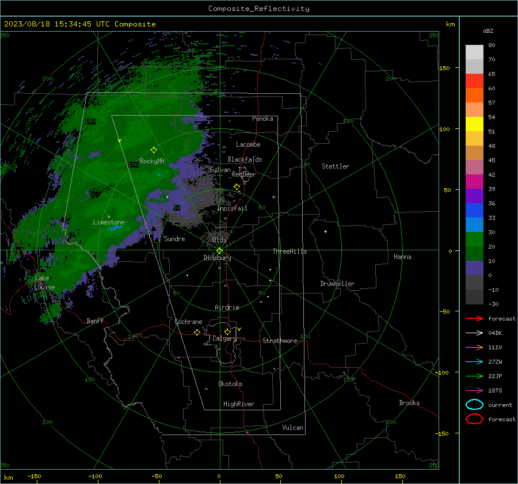Click the Strathmore label
Viewport: 518px width, 484px height.
coord(280,341)
